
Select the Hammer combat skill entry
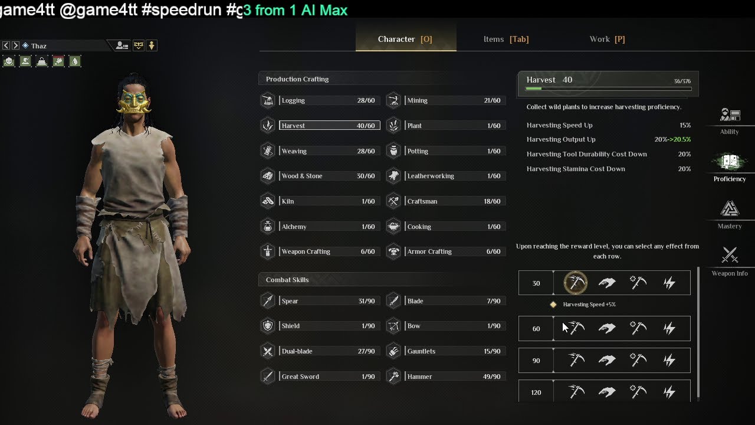tap(445, 377)
